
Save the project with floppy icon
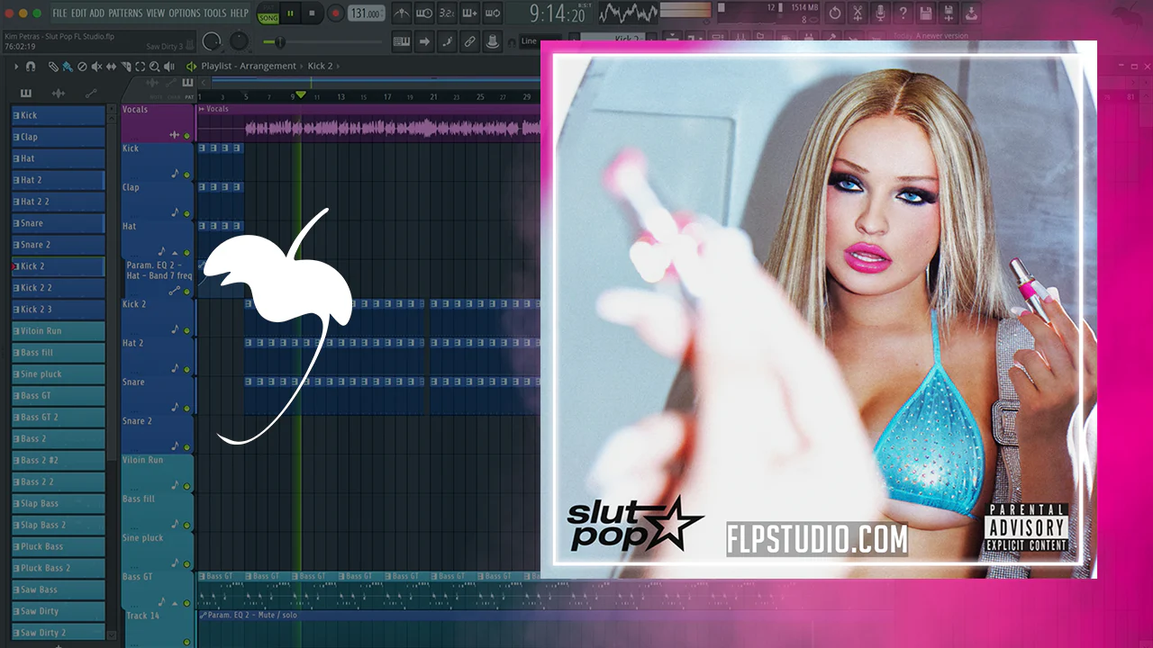925,13
